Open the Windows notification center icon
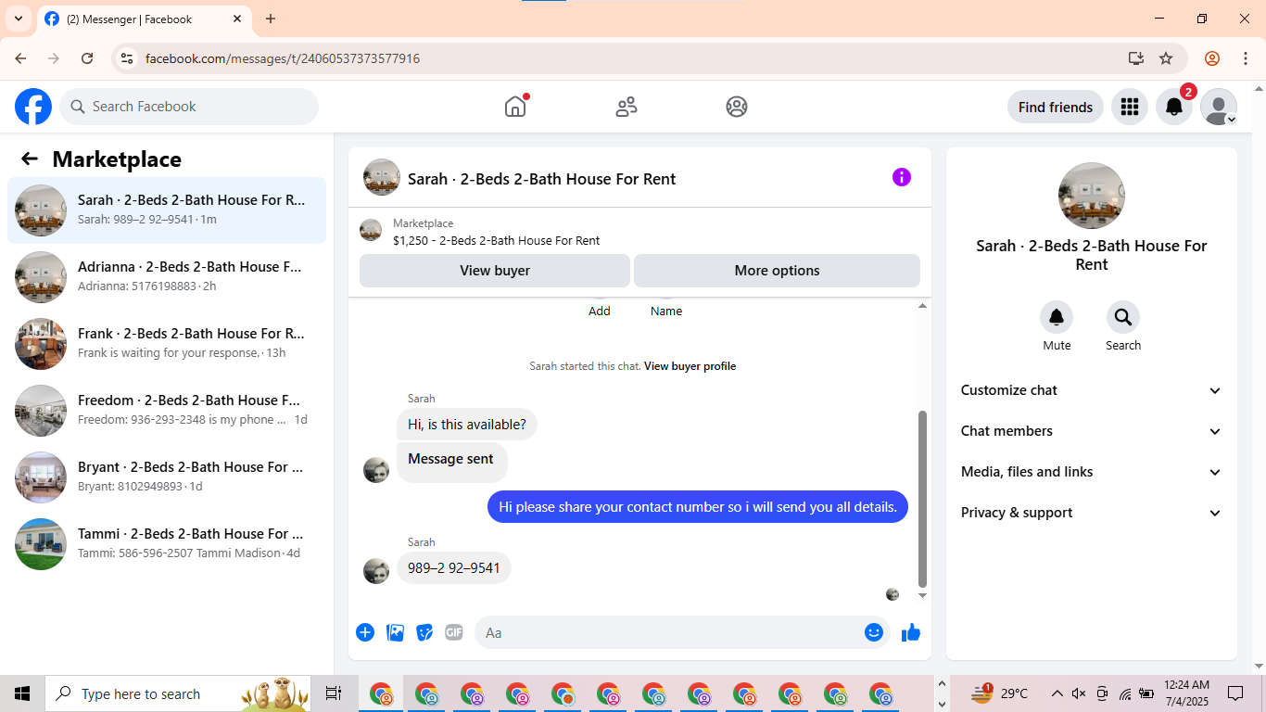Image resolution: width=1266 pixels, height=712 pixels. click(x=1235, y=693)
